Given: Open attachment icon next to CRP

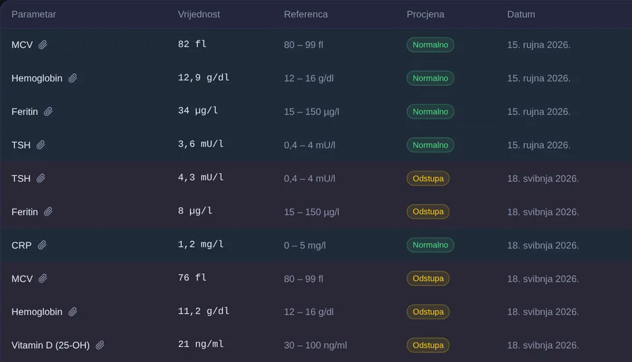Looking at the screenshot, I should click(x=42, y=245).
